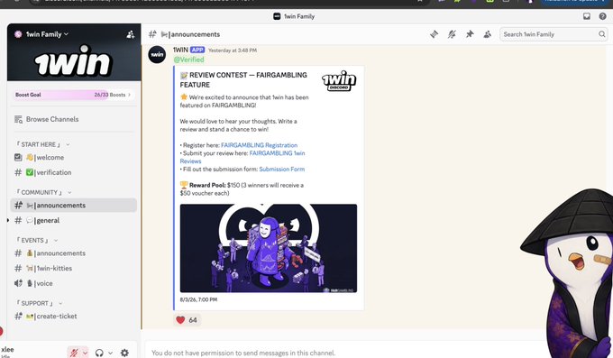This screenshot has width=613, height=358.
Task: Open the FAIRGAMBLING Registration link
Action: (x=260, y=145)
